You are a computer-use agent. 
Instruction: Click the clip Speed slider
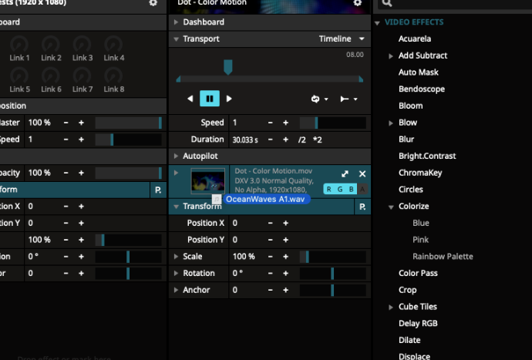[332, 123]
